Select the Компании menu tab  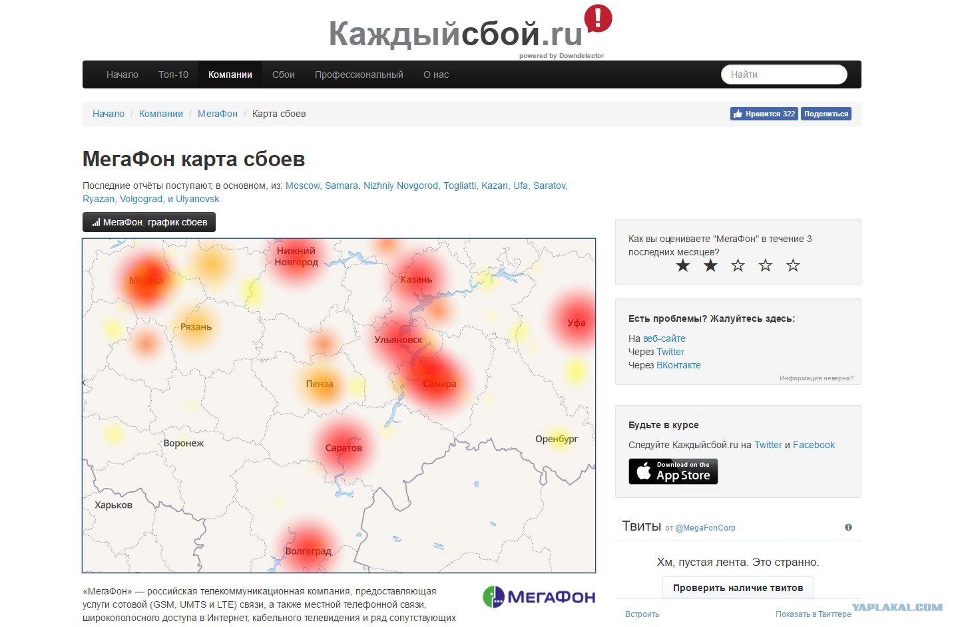pos(230,74)
